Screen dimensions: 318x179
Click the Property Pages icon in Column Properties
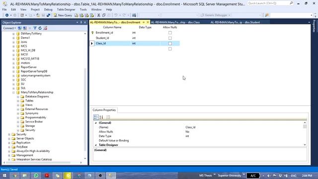click(108, 117)
